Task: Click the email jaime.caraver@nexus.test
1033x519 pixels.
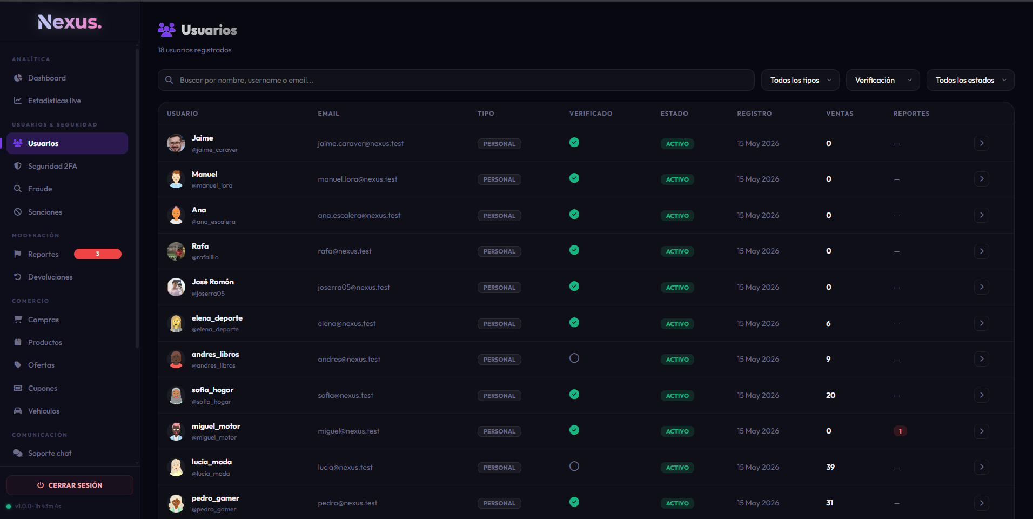Action: coord(360,143)
